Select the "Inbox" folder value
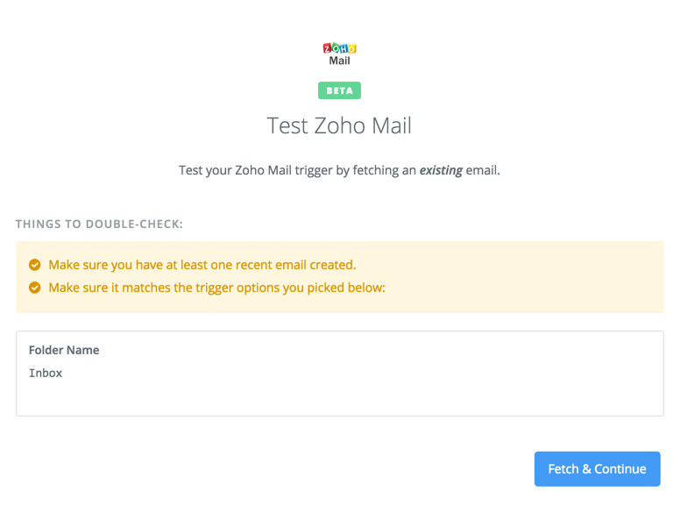680x520 pixels. [46, 373]
